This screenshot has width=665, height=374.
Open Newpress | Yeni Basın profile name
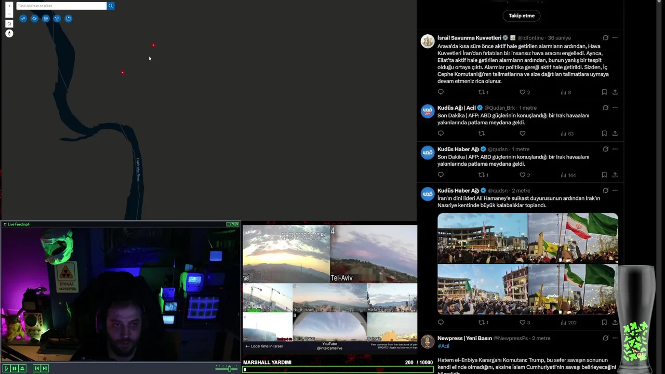click(x=464, y=338)
